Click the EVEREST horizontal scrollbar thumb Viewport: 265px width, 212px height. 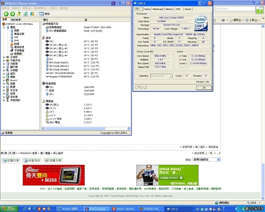pyautogui.click(x=75, y=128)
